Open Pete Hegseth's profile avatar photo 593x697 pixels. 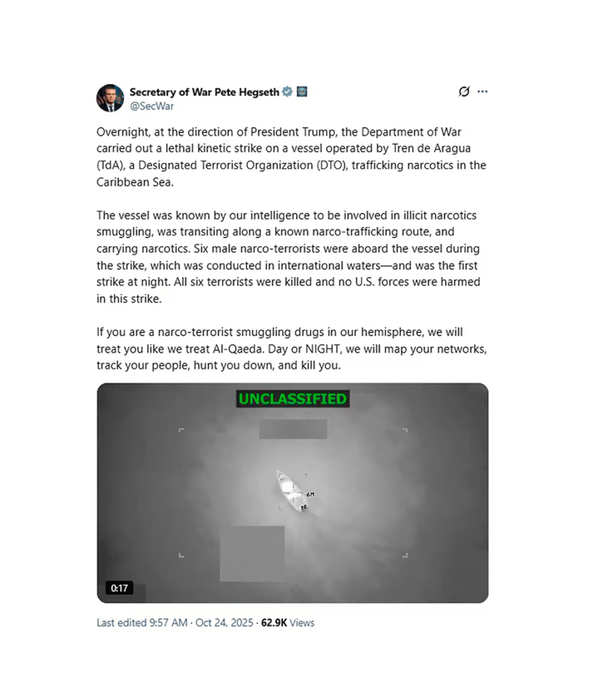coord(110,98)
